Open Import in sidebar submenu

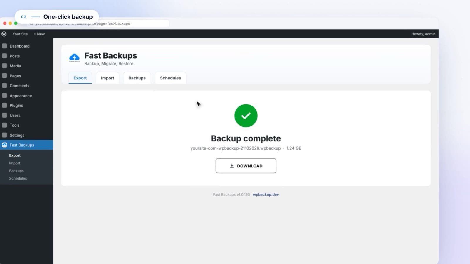tap(15, 163)
